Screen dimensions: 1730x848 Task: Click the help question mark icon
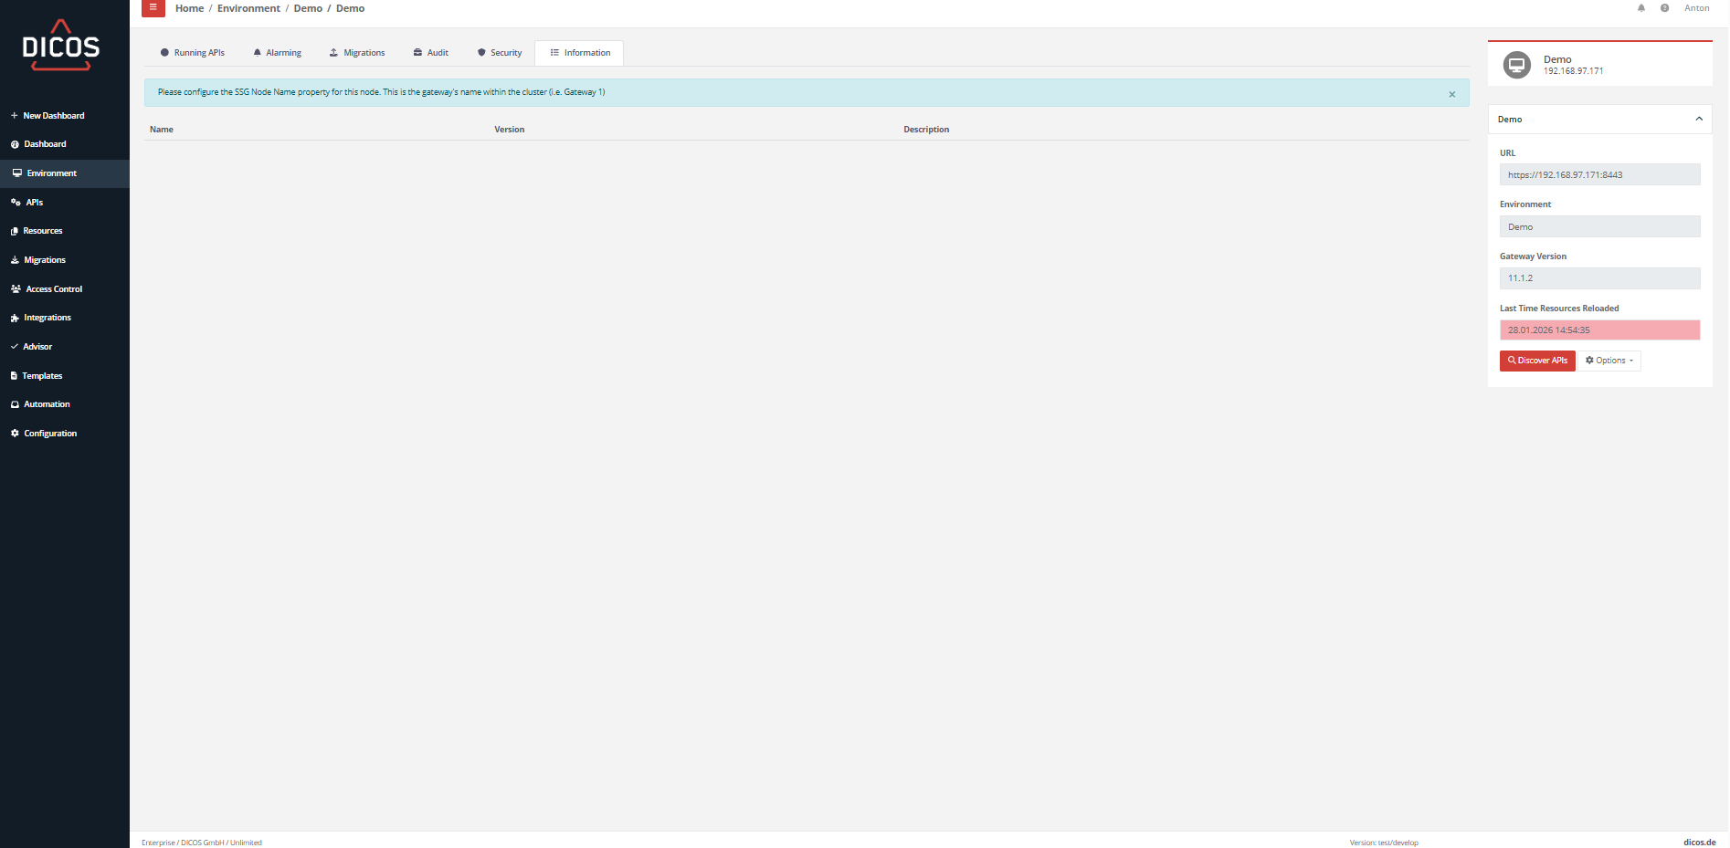tap(1664, 8)
